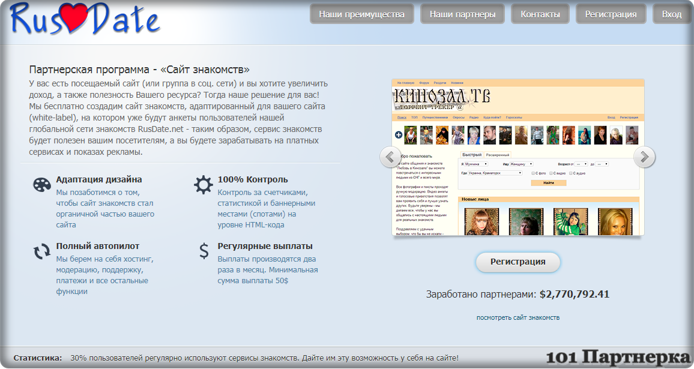Click the 100% Контроль heading
694x369 pixels.
[x=252, y=179]
